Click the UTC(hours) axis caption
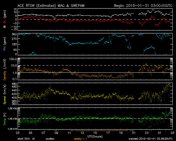The height and width of the screenshot is (141, 176). [95, 136]
